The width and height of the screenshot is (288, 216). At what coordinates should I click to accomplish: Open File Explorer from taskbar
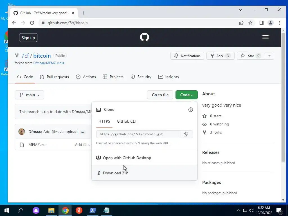[x=51, y=210]
